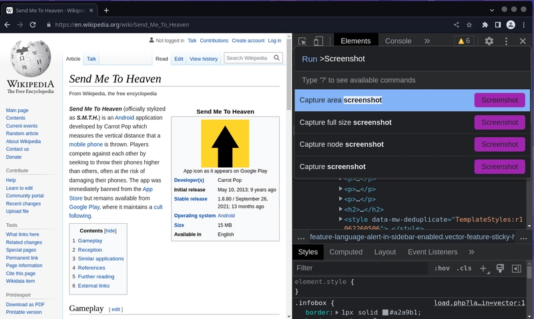
Task: Click the app icon thumbnail in infobox
Action: coord(225,143)
